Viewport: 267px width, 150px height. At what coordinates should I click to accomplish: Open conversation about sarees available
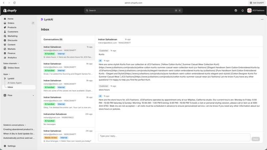point(68,86)
